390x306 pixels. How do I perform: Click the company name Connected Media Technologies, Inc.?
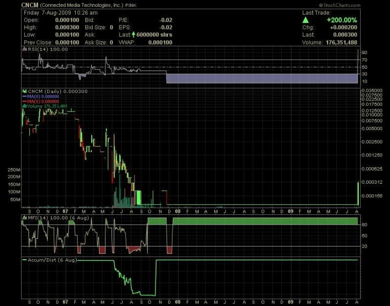pyautogui.click(x=82, y=5)
